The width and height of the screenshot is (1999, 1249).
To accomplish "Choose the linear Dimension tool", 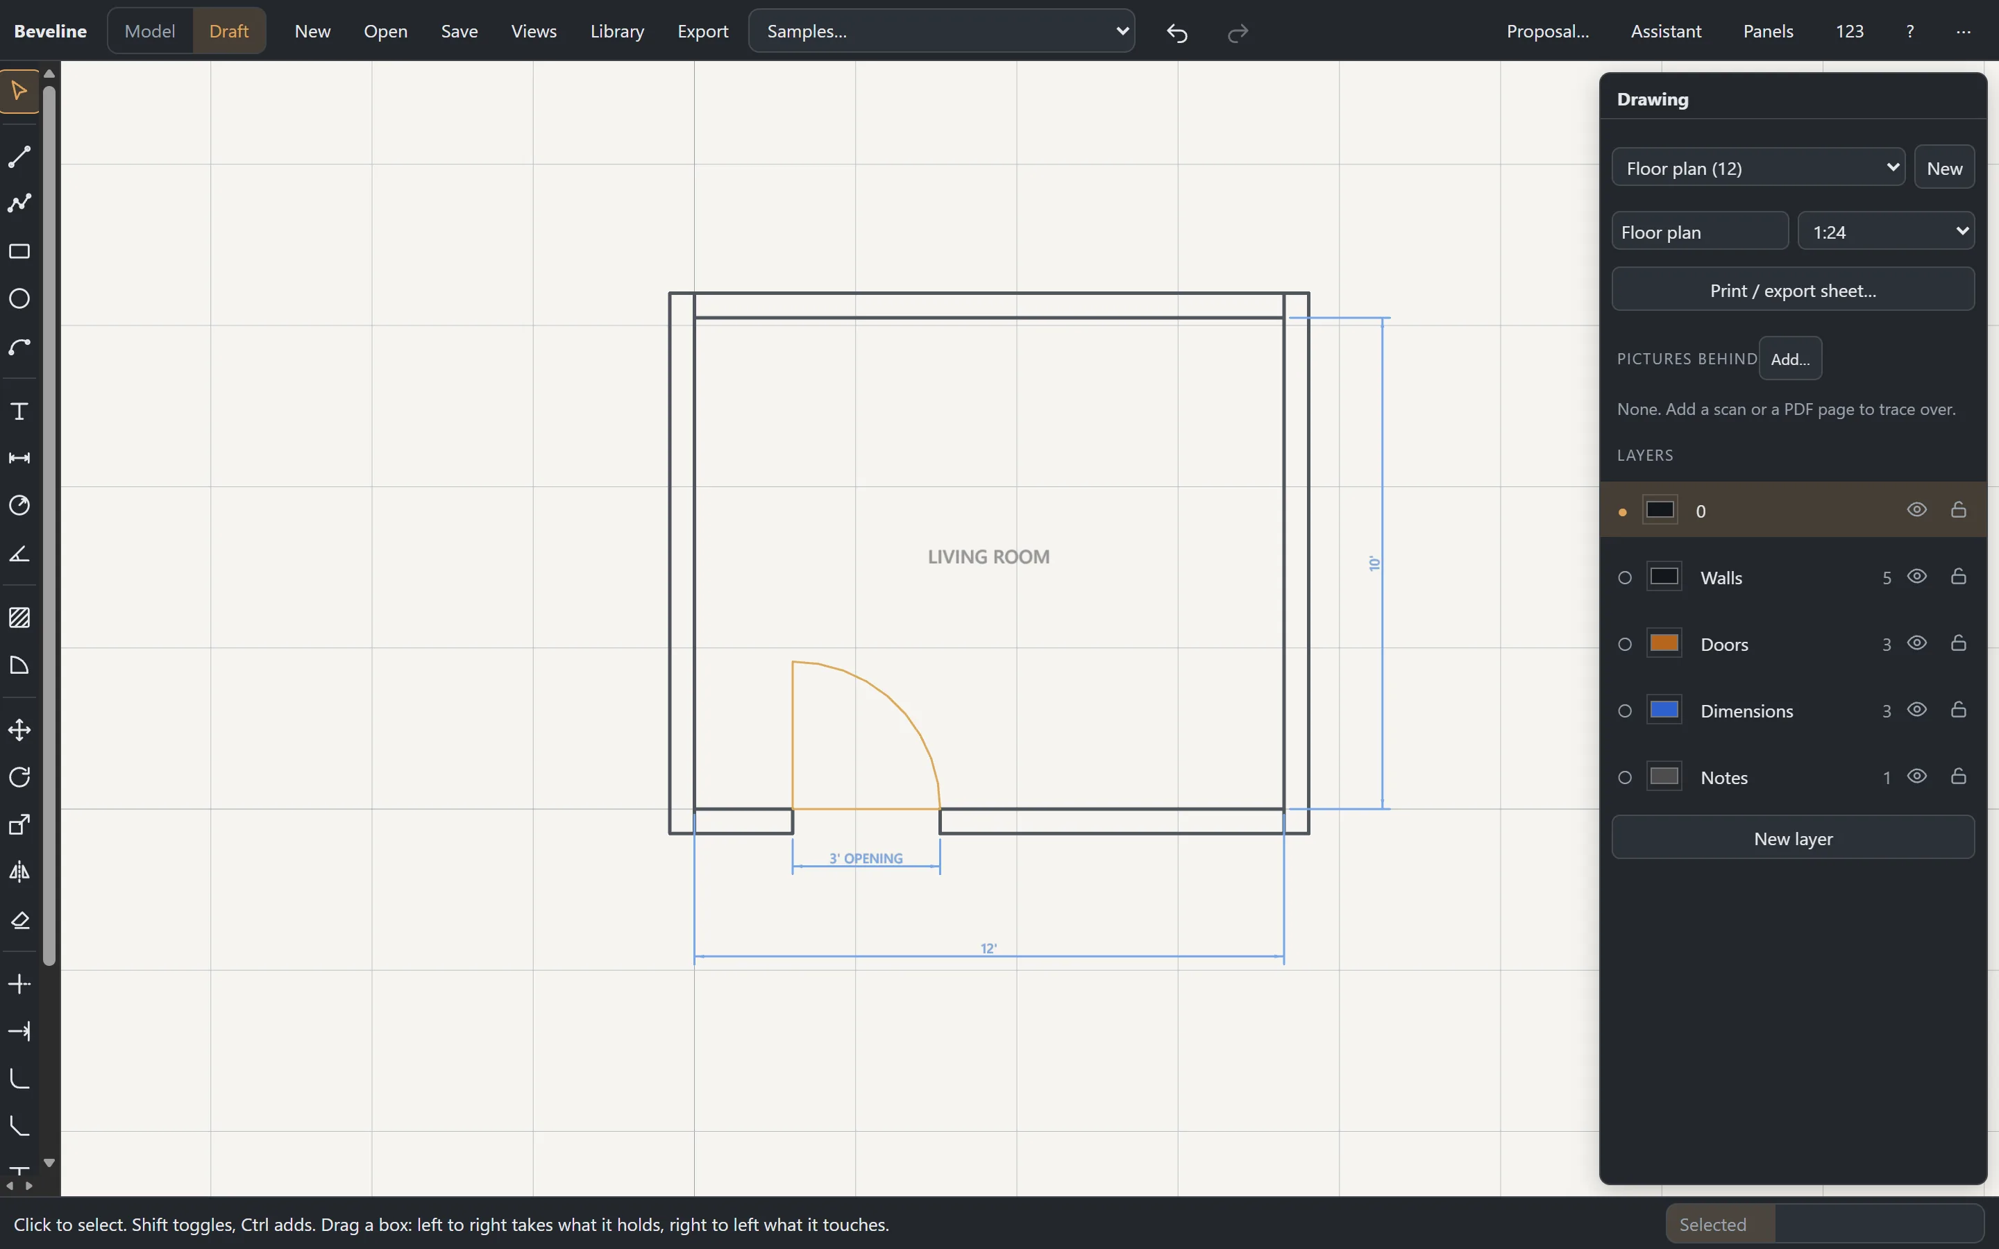I will 19,459.
